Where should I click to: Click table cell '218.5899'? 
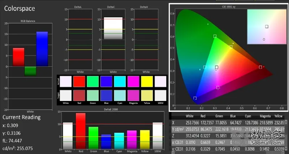pos(266,123)
